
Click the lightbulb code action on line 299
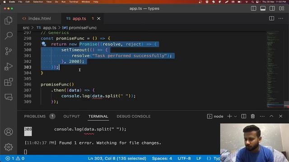tap(44, 44)
